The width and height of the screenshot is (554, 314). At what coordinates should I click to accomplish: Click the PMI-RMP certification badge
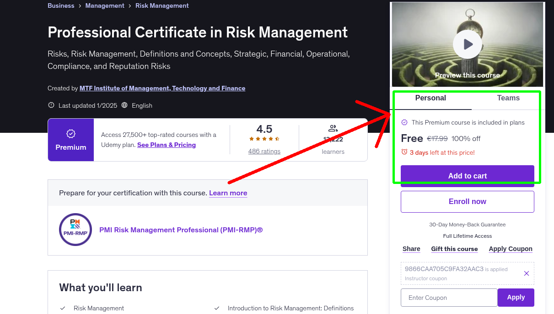pyautogui.click(x=75, y=230)
